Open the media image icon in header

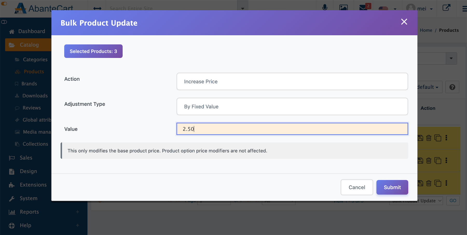[344, 8]
